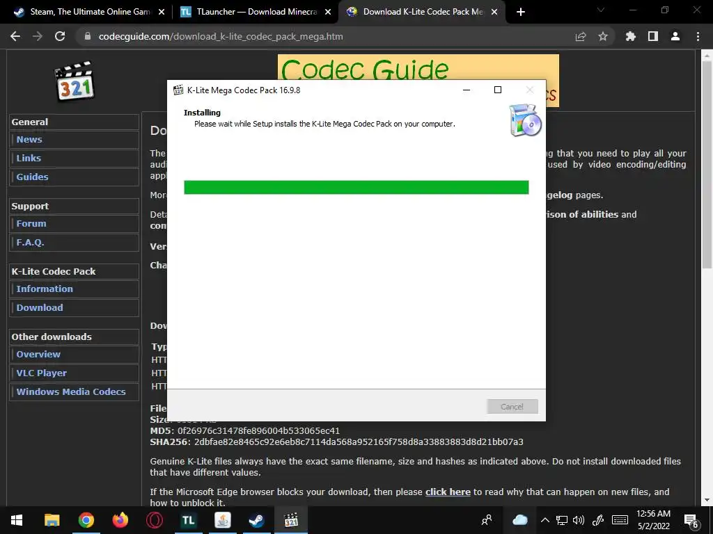Close the K-Lite Codec Pack browser tab

click(x=495, y=12)
